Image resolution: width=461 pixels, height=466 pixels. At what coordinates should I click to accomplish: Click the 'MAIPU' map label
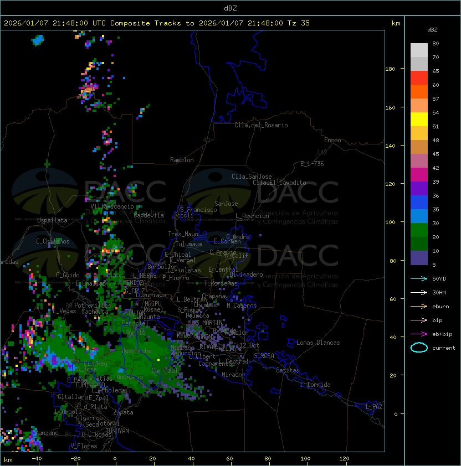153,304
